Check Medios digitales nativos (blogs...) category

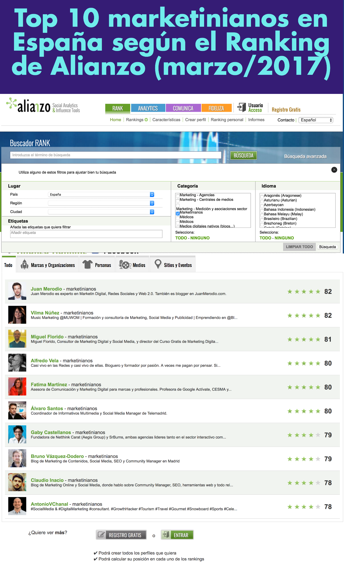(178, 226)
